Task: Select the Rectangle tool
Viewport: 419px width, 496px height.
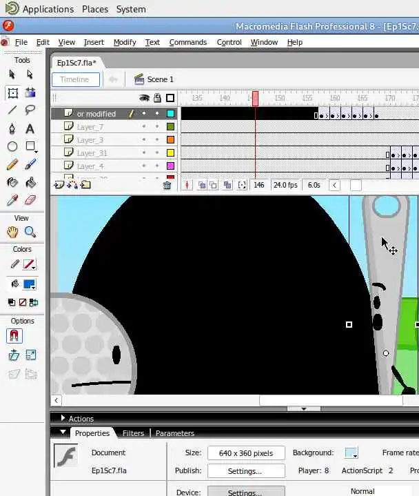Action: [30, 146]
